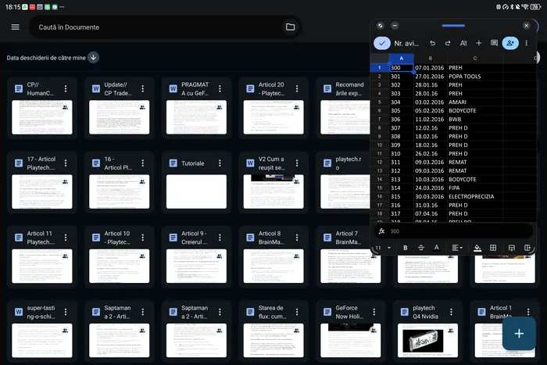The image size is (547, 365).
Task: Open the file picker folder icon
Action: [x=290, y=27]
